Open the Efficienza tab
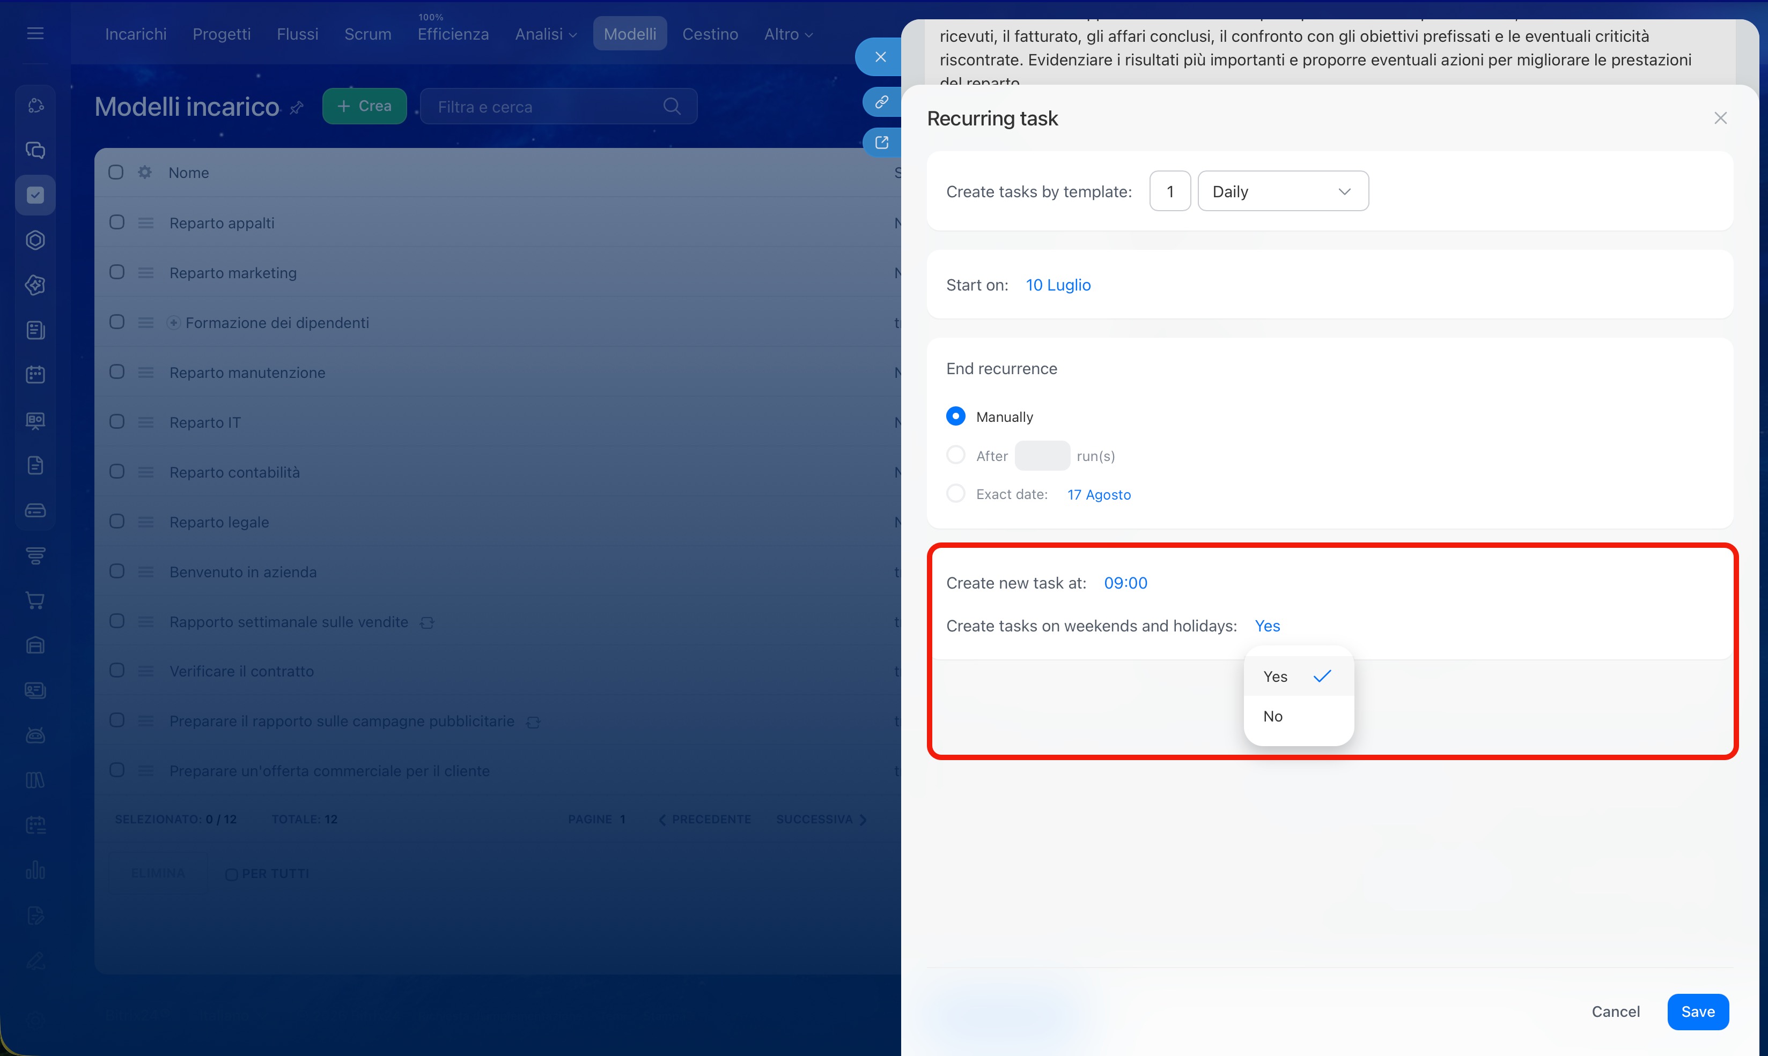The width and height of the screenshot is (1768, 1056). (453, 34)
